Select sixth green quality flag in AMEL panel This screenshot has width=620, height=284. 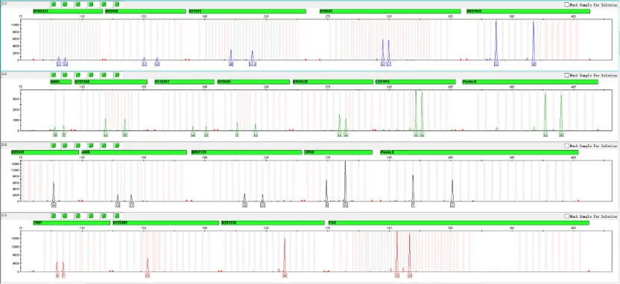(x=117, y=75)
